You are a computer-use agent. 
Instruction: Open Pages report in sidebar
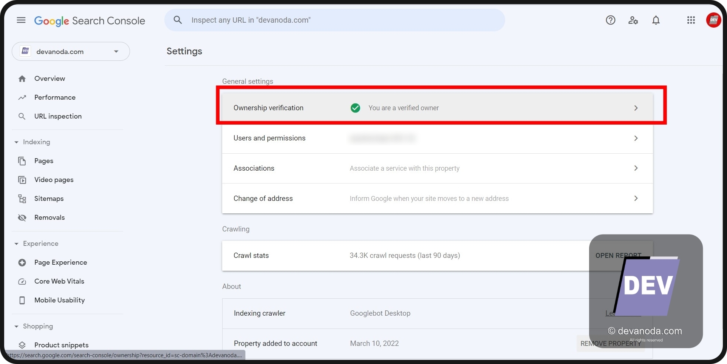coord(44,161)
